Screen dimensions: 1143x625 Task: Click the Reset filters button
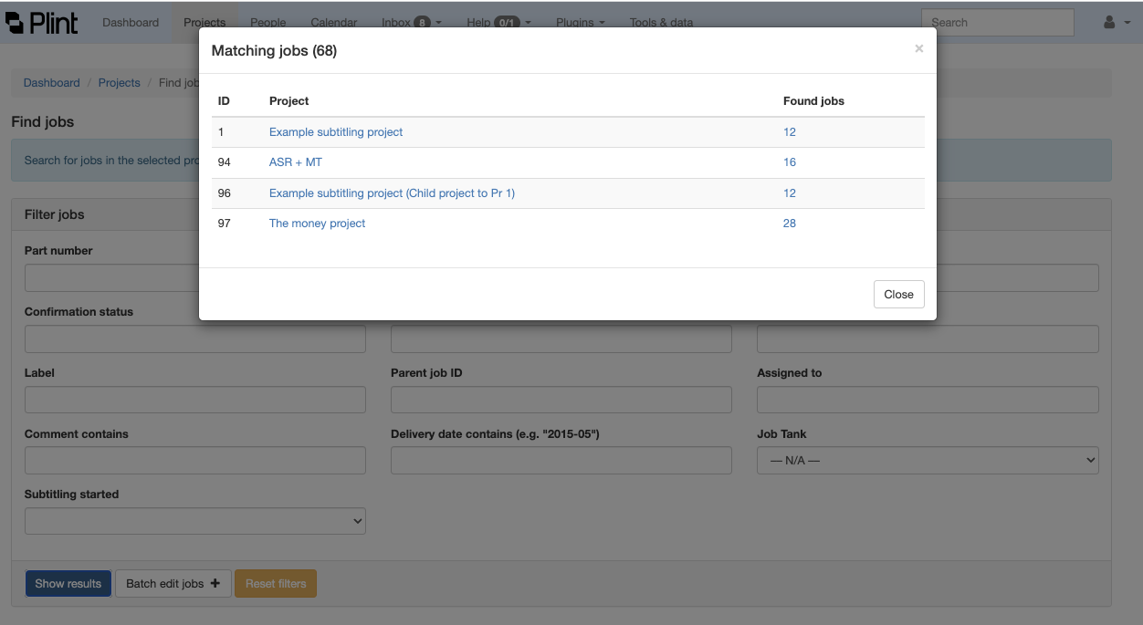tap(276, 584)
